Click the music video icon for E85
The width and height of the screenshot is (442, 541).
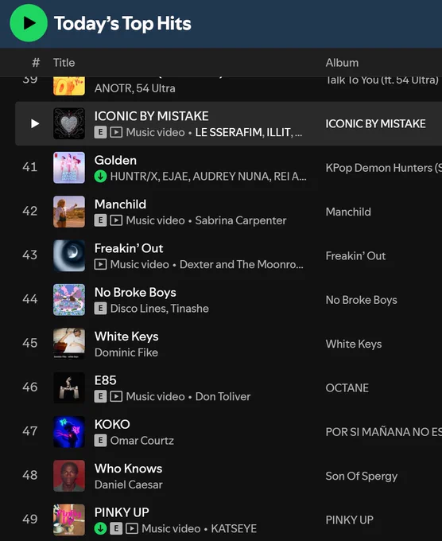click(x=116, y=397)
